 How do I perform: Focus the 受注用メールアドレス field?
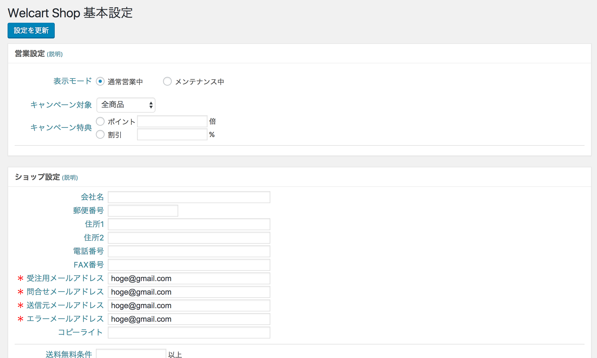[189, 278]
